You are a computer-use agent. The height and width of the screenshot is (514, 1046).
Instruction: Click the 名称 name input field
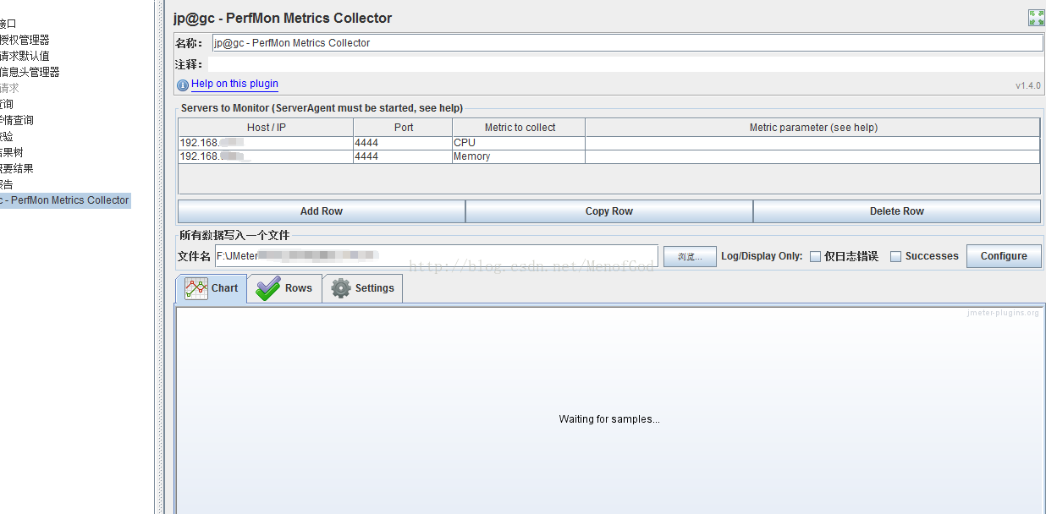(x=626, y=43)
